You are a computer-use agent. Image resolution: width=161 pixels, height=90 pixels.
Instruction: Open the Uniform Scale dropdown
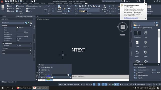point(144,70)
